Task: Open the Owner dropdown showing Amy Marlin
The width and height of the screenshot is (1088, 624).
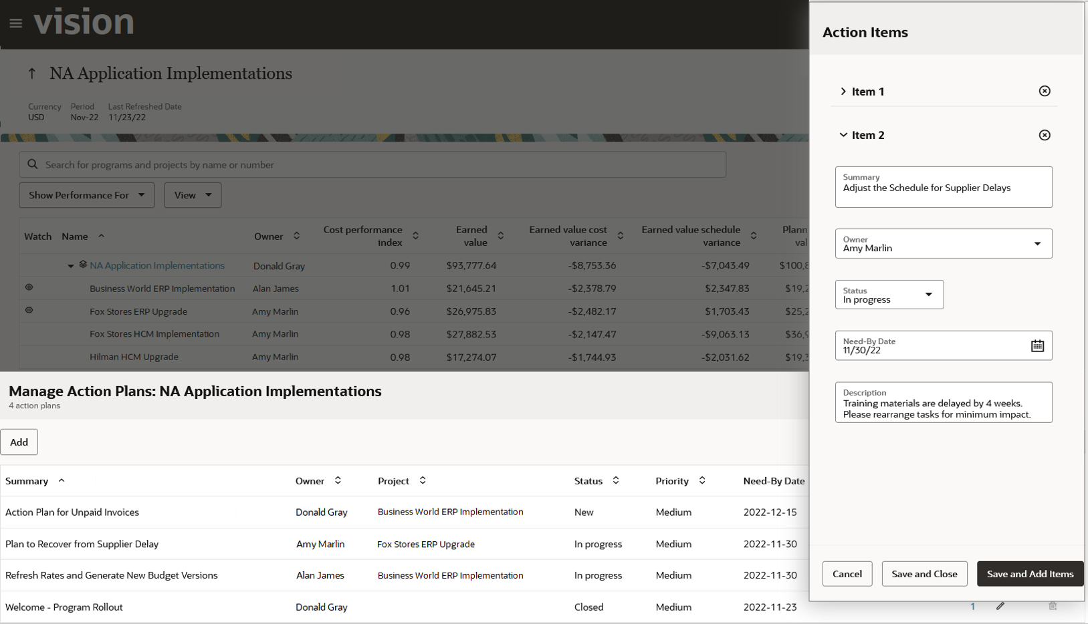Action: point(943,243)
